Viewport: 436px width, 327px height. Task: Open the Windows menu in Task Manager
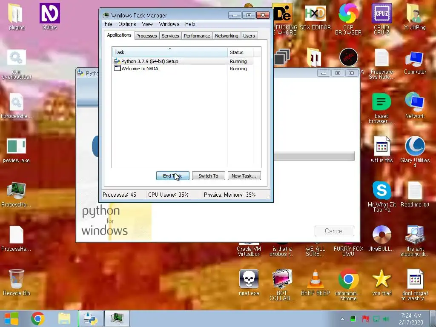click(x=169, y=24)
